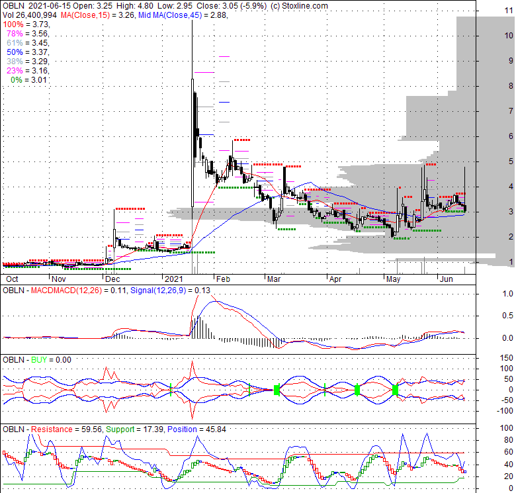
Task: Click the green buy signal marker near March
Action: (277, 390)
